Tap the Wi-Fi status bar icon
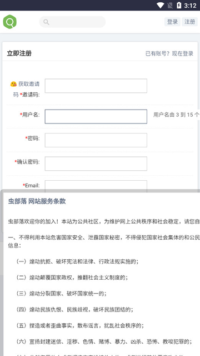The width and height of the screenshot is (200, 356). pyautogui.click(x=161, y=5)
